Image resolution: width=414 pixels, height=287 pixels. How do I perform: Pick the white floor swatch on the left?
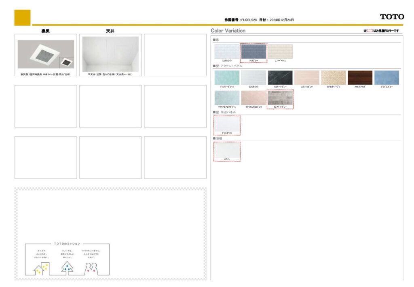(x=227, y=51)
